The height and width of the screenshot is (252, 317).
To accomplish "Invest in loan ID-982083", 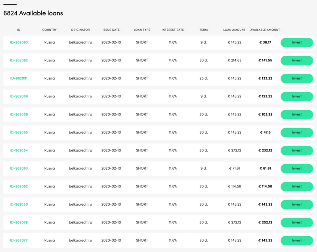I will coord(297,169).
